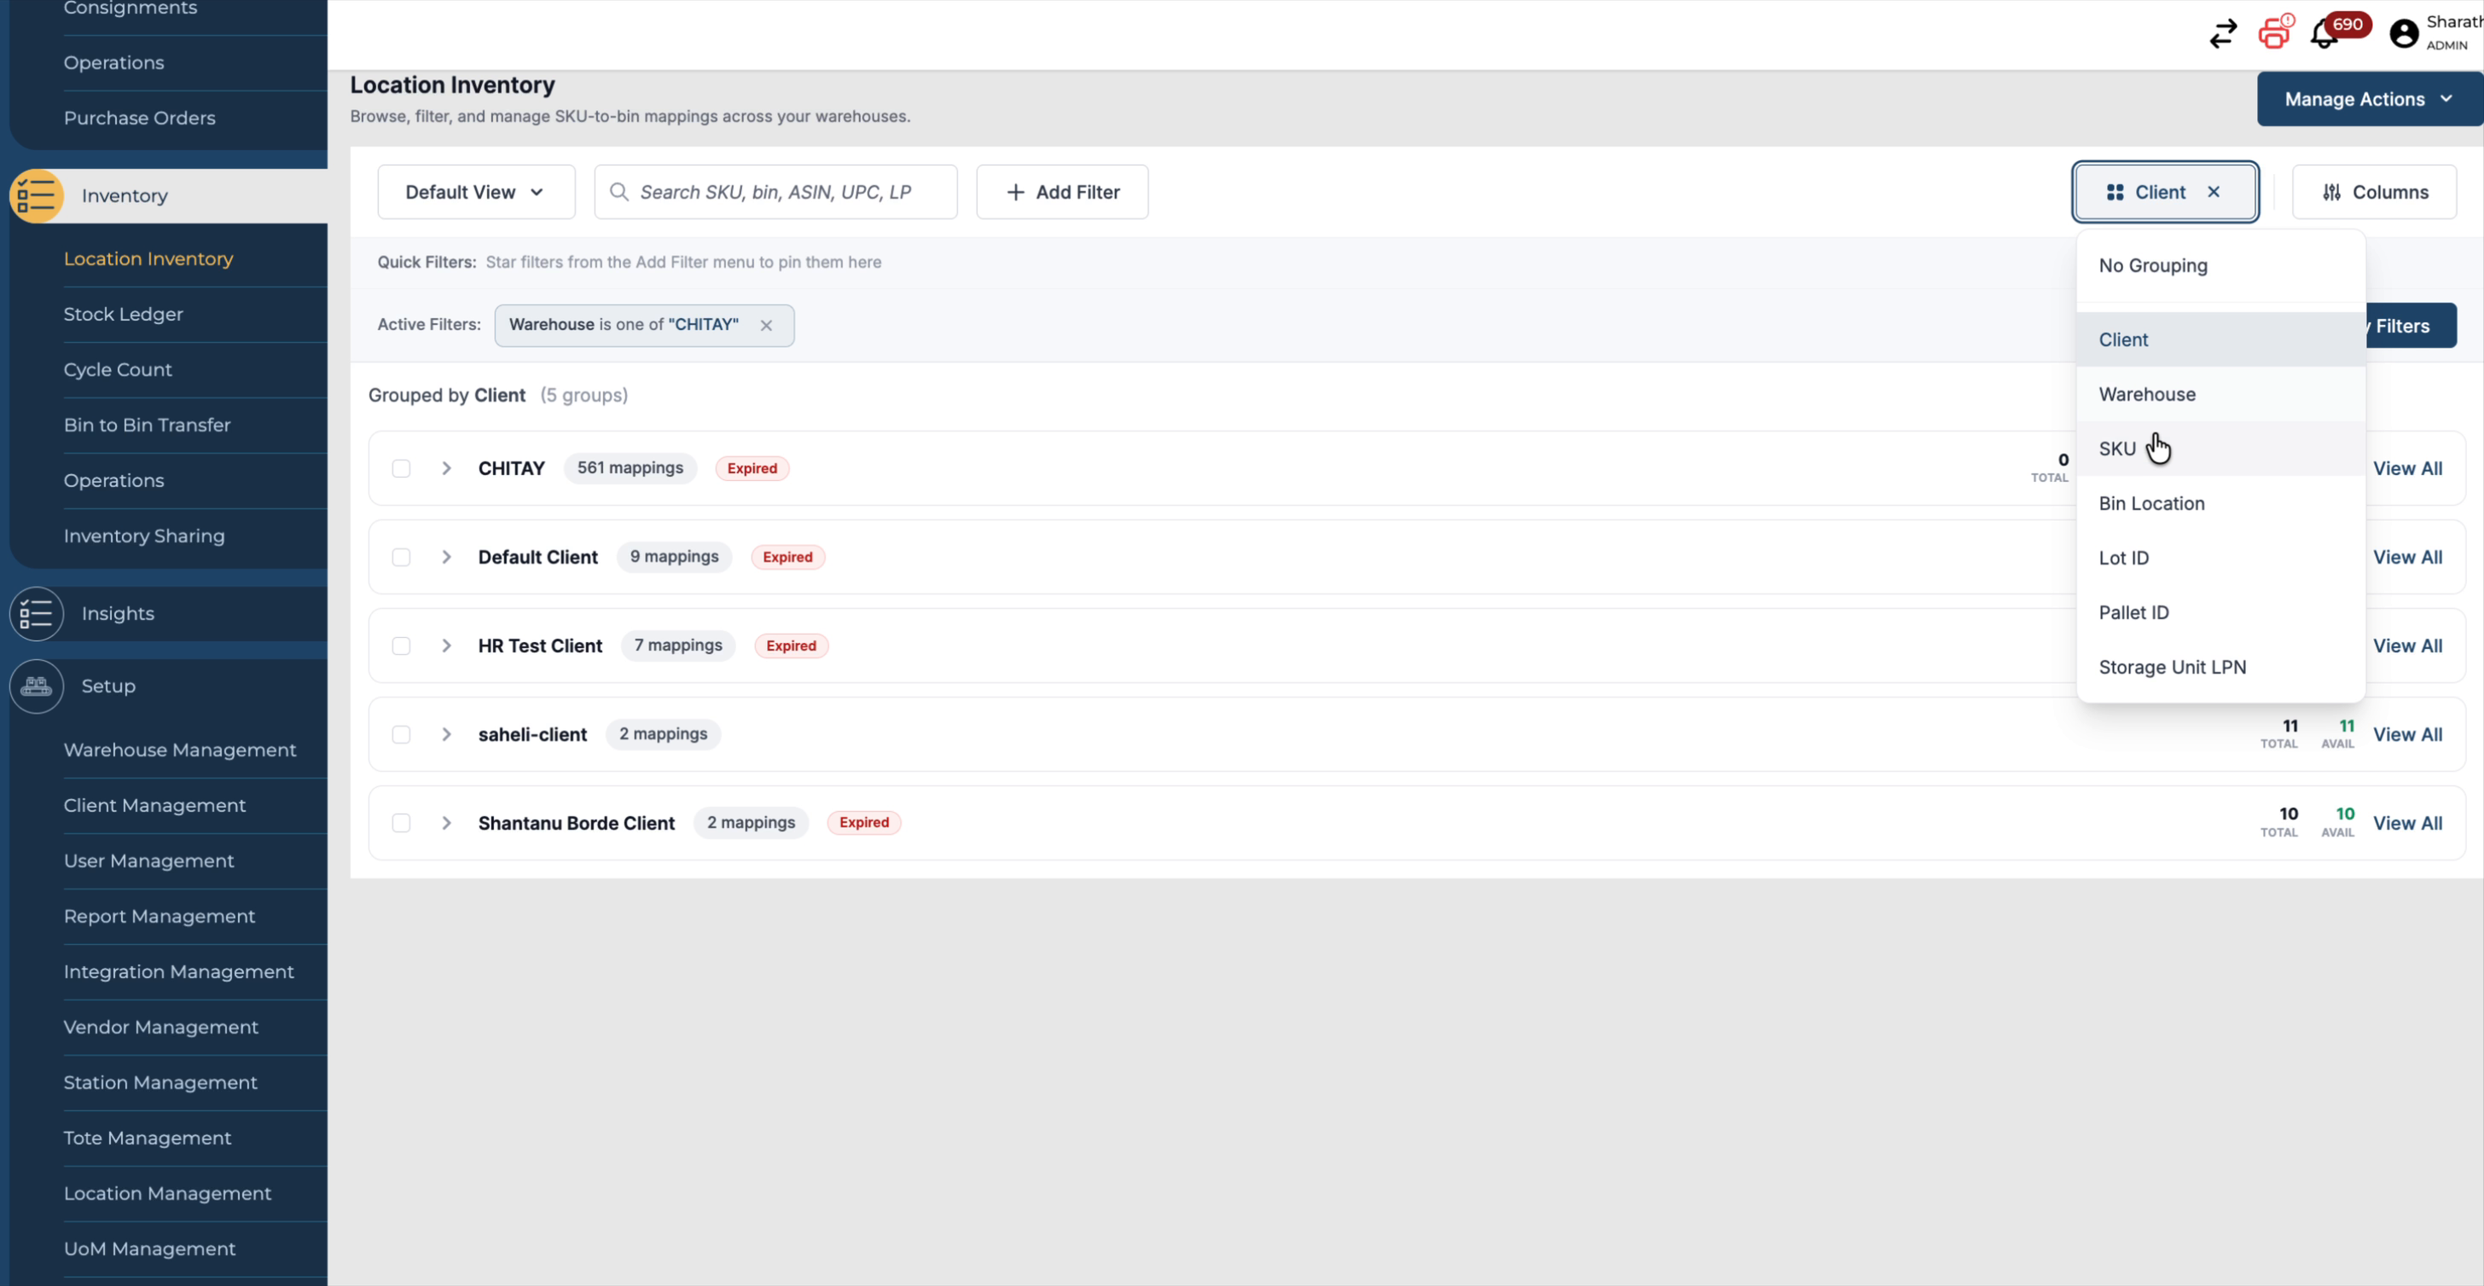Check the saheli-client group checkbox

pos(401,734)
